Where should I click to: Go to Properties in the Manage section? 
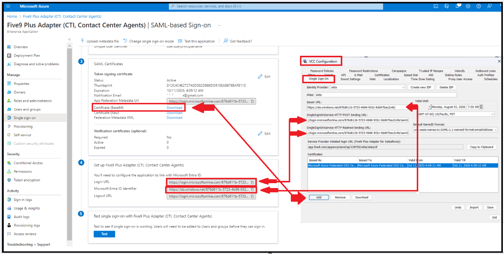click(x=22, y=84)
